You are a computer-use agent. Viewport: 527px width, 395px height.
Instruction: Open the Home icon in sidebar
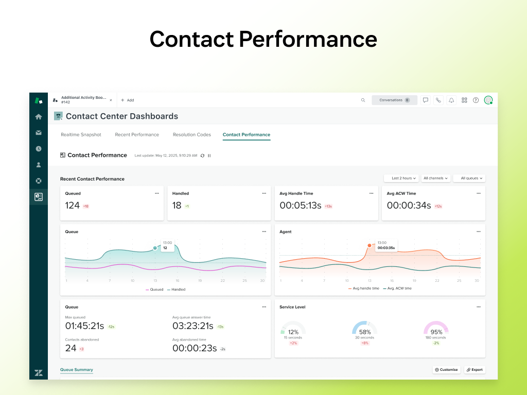tap(39, 117)
